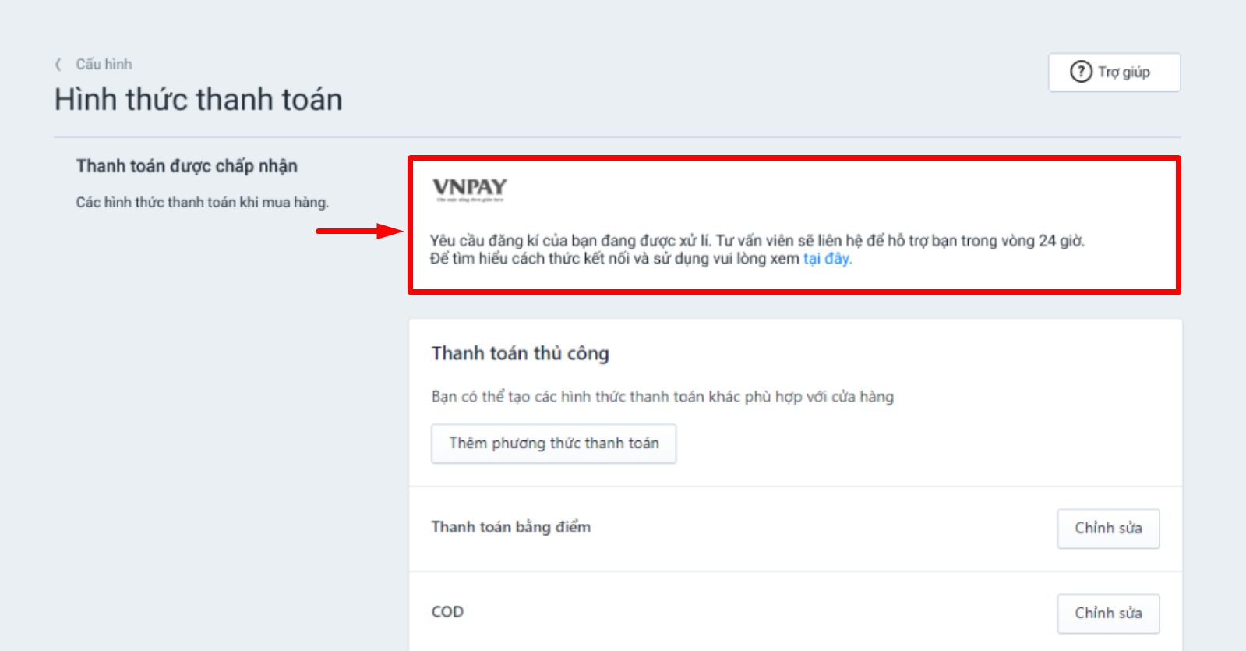Click the red arrow pointing at VNPAY box
The width and height of the screenshot is (1246, 651).
(359, 231)
